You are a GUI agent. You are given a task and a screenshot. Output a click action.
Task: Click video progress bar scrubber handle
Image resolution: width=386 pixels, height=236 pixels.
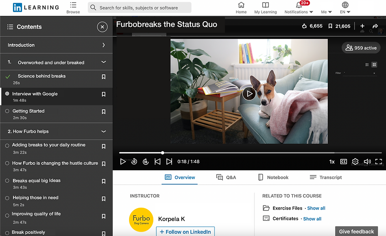tap(163, 153)
